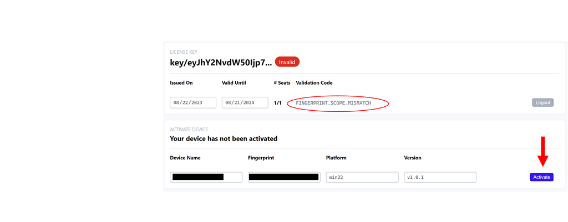This screenshot has height=222, width=568.
Task: Click the gray Logout button
Action: coord(542,102)
